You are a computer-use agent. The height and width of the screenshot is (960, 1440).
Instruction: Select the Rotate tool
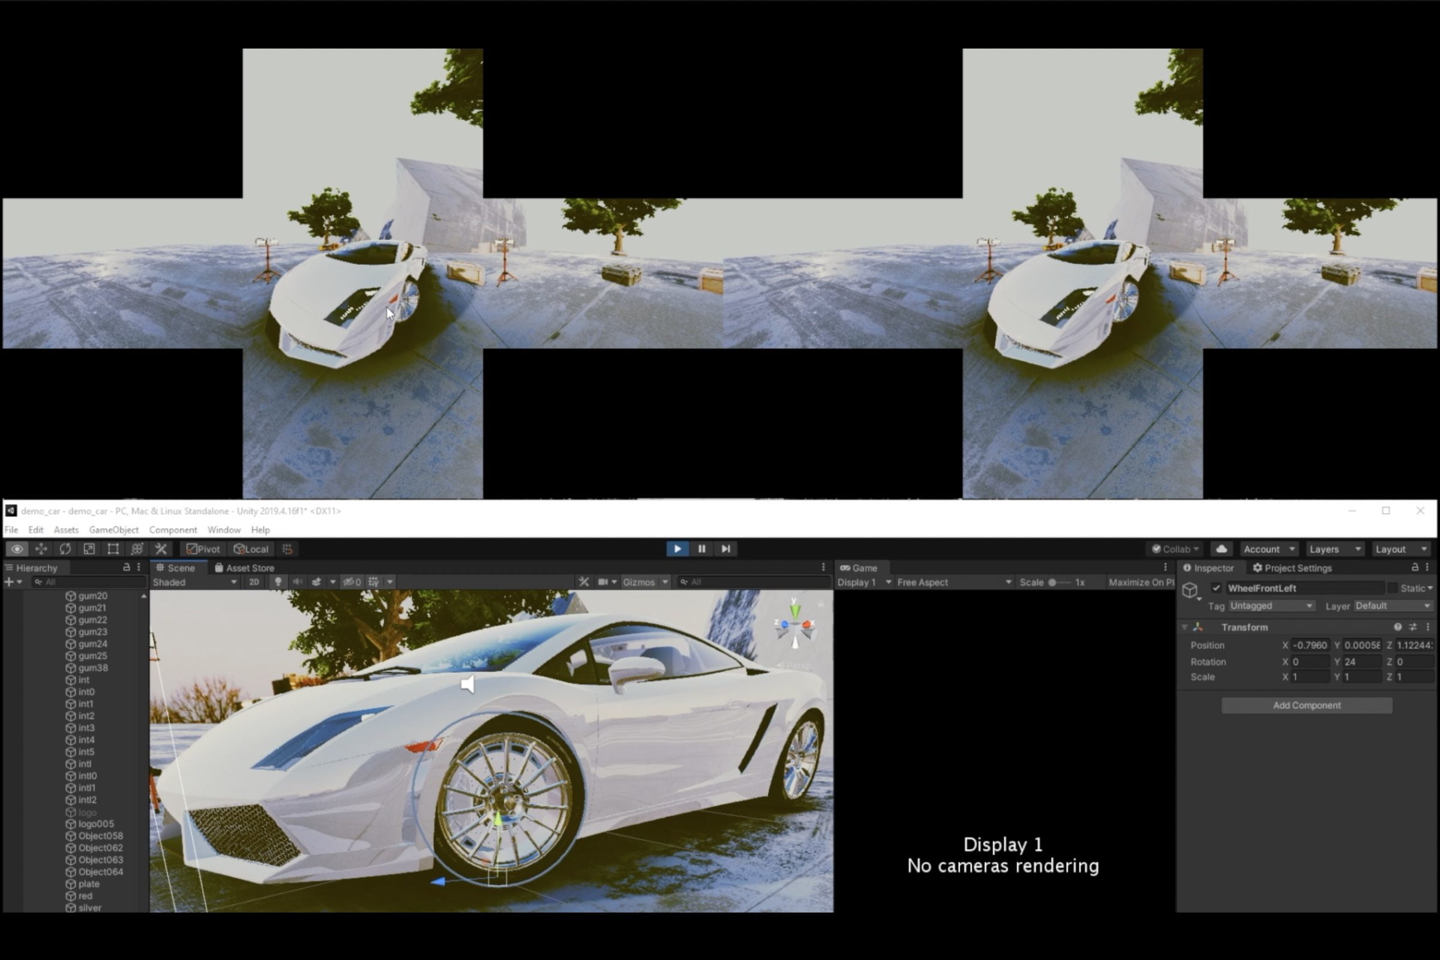[x=65, y=549]
